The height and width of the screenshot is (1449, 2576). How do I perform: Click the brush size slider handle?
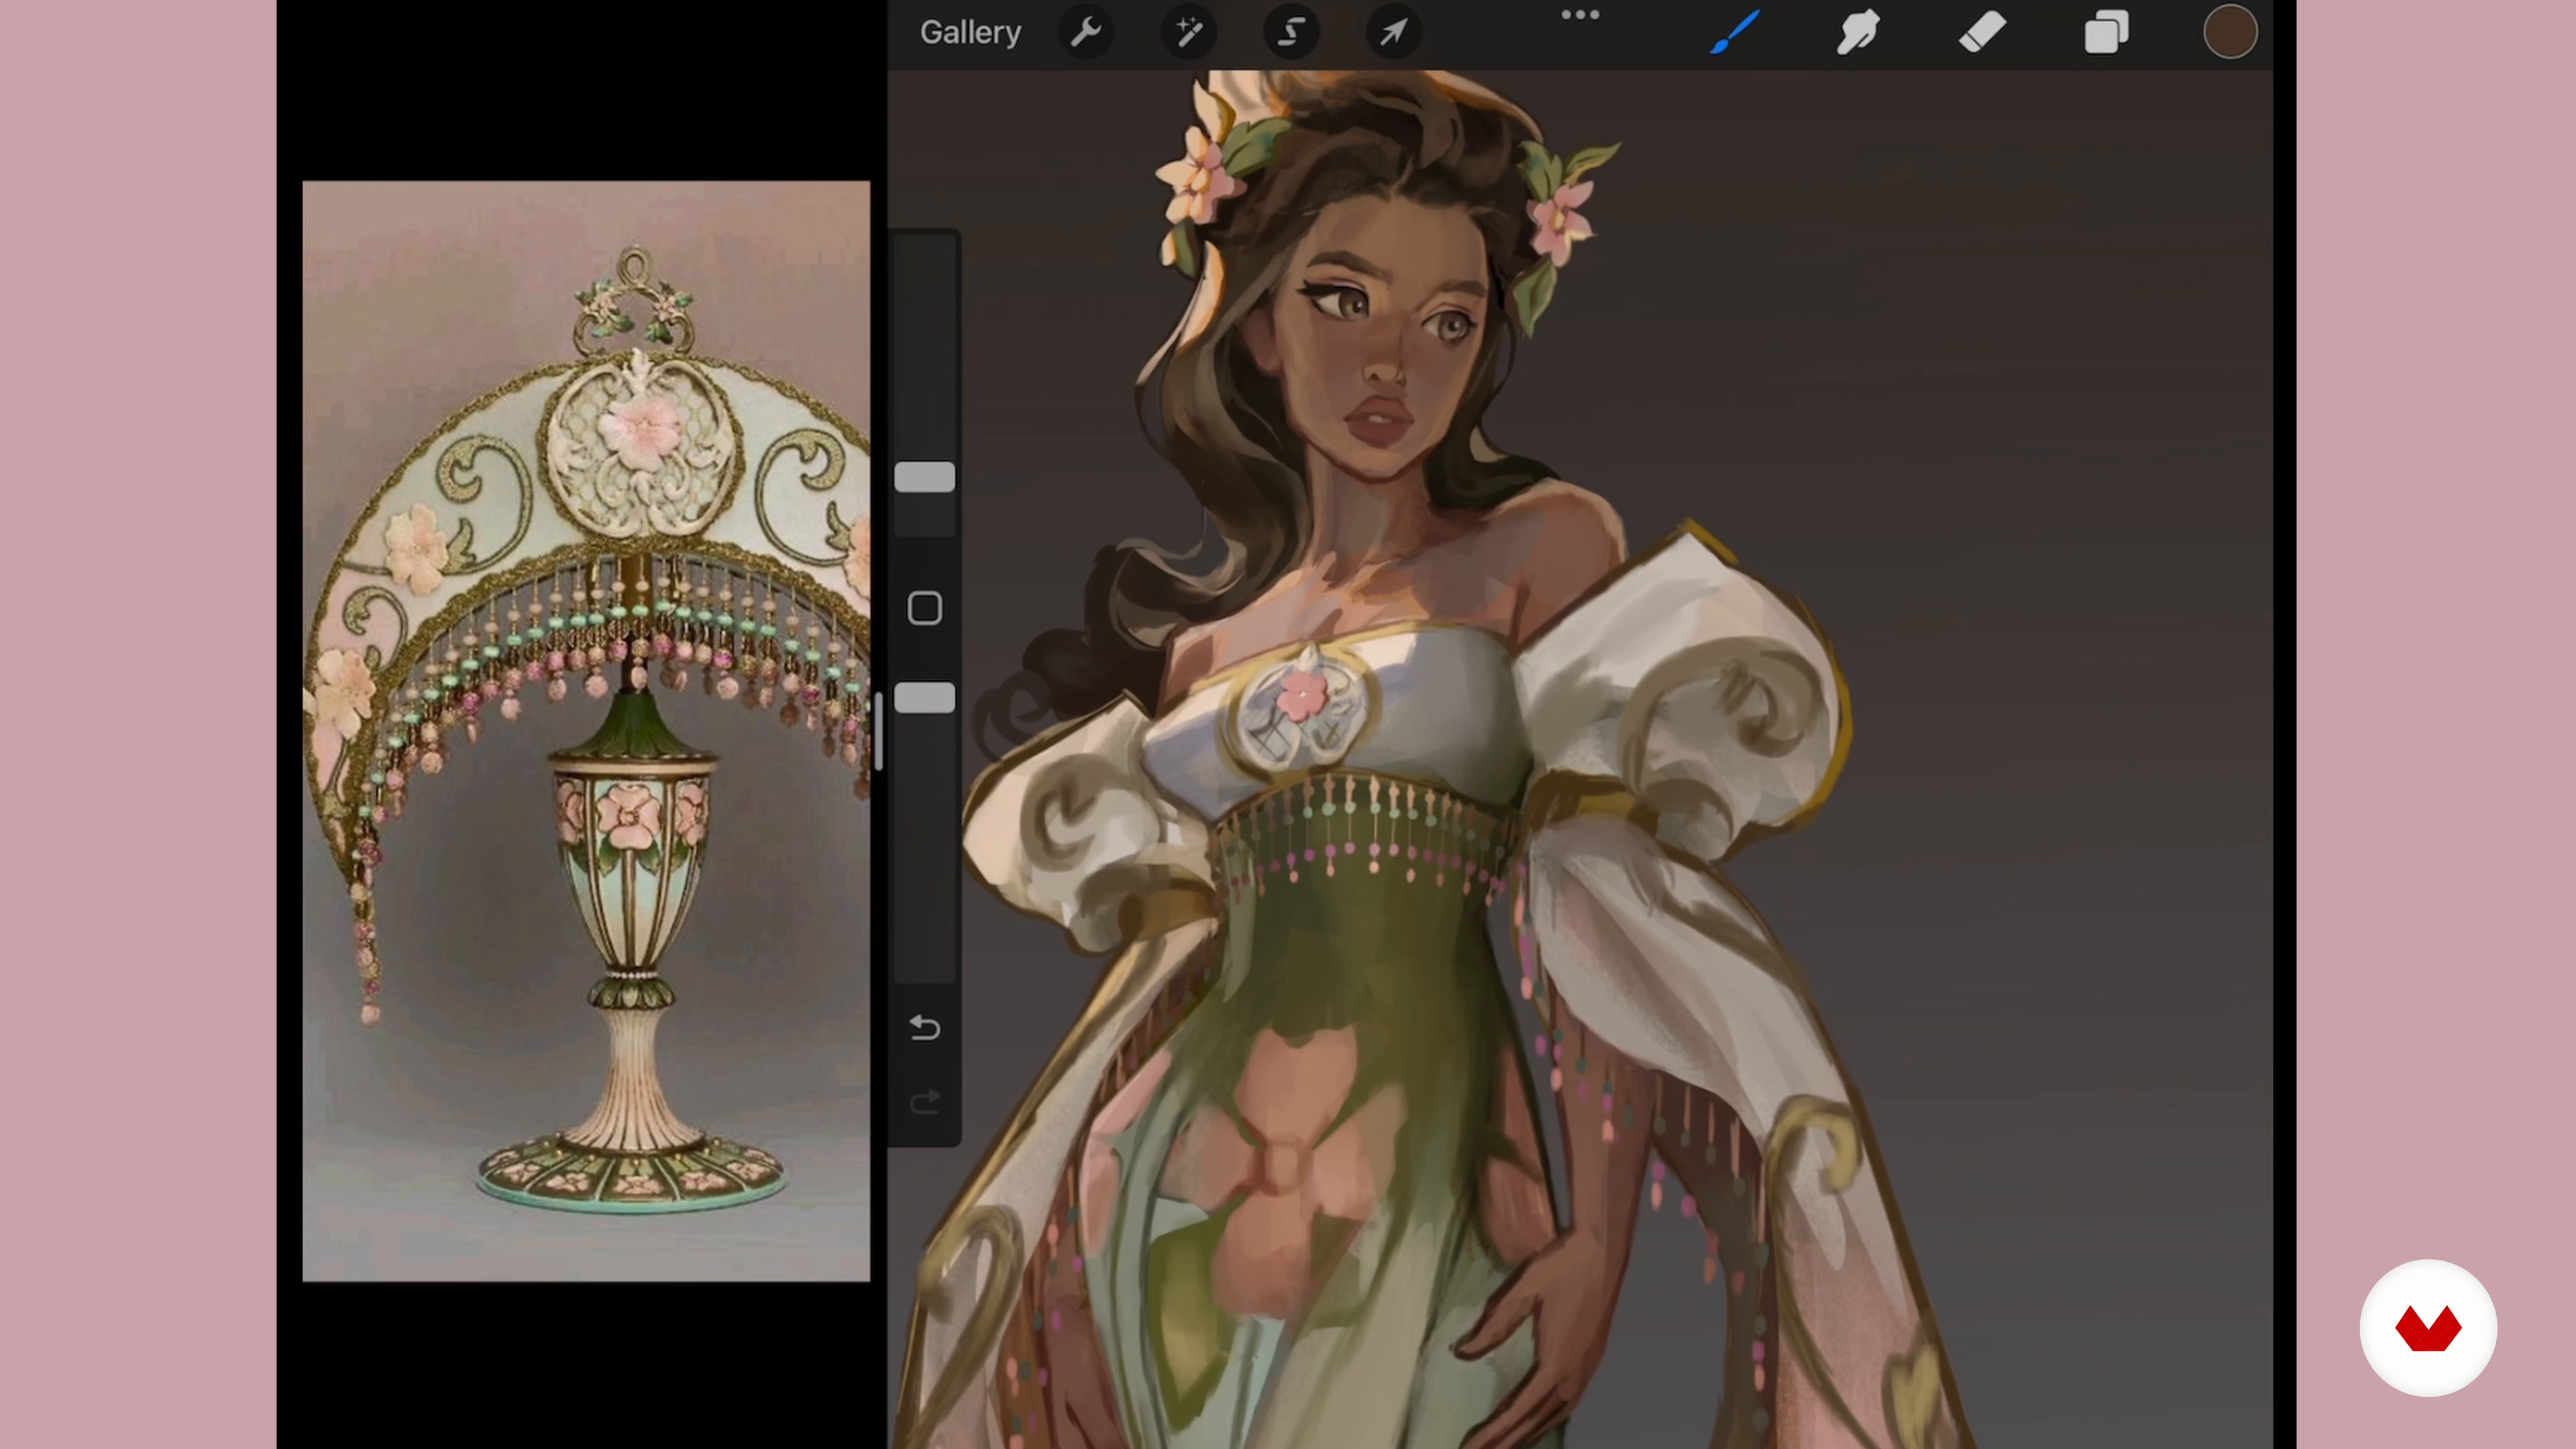tap(924, 478)
